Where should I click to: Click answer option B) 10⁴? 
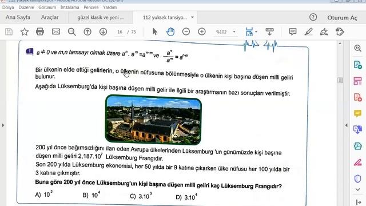[x=91, y=195]
